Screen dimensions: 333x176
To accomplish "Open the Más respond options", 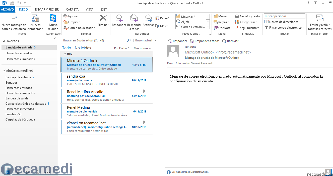I will [162, 26].
